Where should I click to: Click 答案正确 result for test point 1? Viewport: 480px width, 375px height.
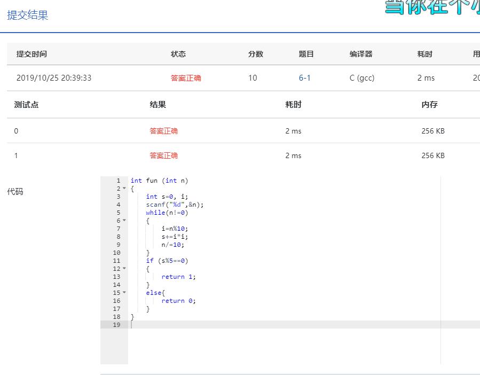163,155
